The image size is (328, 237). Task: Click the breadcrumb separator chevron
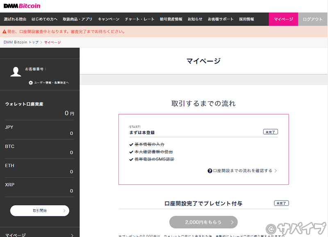41,42
